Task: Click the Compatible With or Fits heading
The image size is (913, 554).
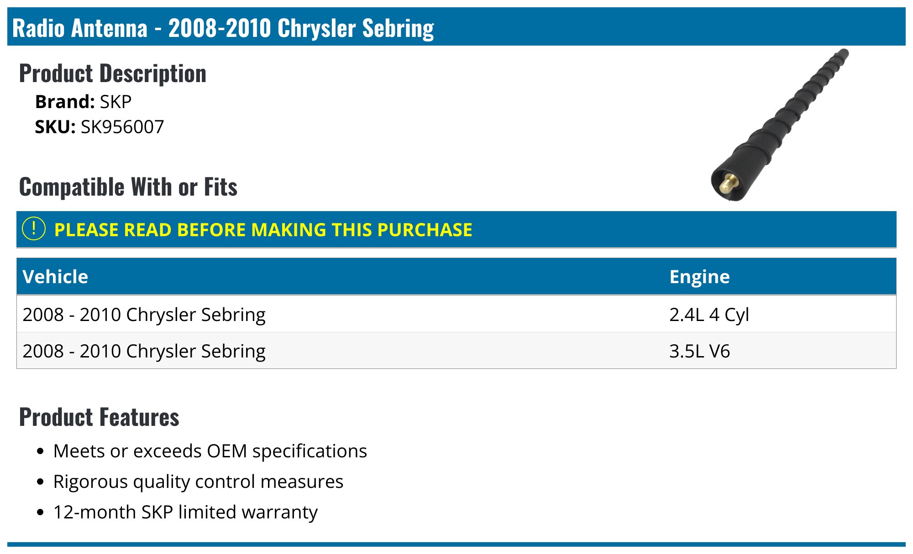Action: (128, 187)
